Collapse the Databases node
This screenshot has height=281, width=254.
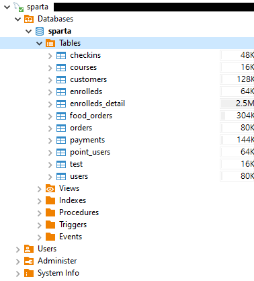coord(18,19)
